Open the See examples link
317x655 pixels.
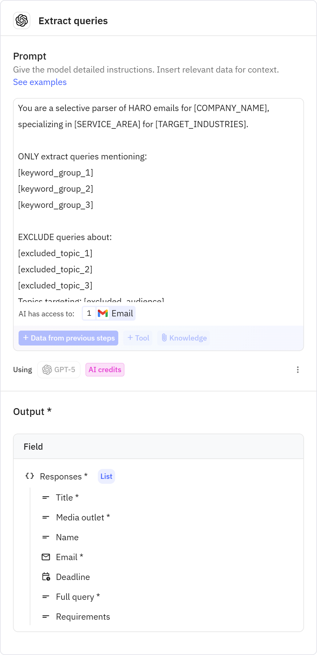point(40,82)
